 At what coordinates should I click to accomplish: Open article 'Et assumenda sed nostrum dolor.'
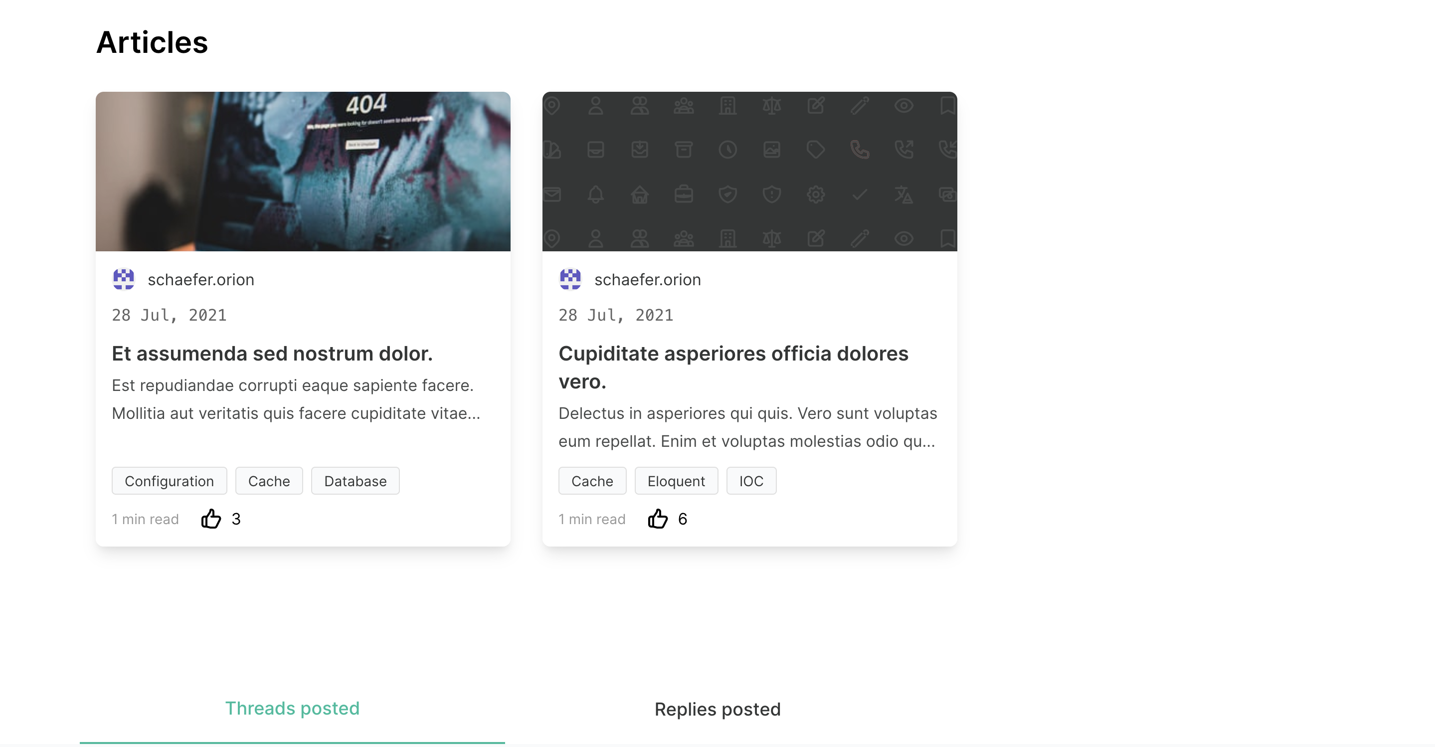pos(272,353)
